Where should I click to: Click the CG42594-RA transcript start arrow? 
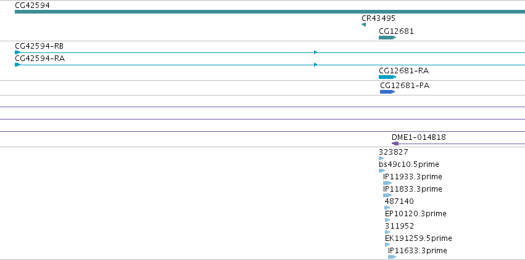17,65
